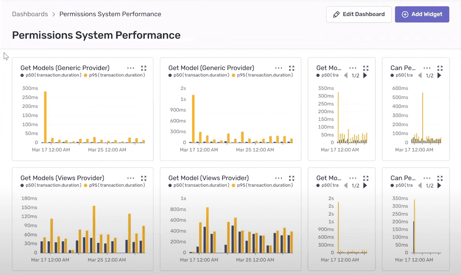
Task: Toggle p95 series in Get Models (Views Provider) legend
Action: 114,185
